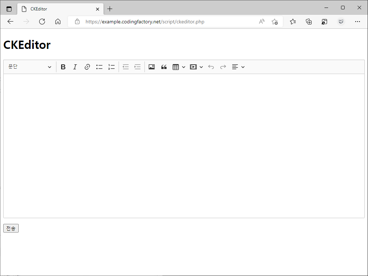Add this page to favorites

pyautogui.click(x=275, y=22)
